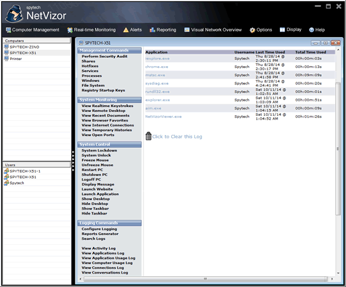Click the SPYTECH-X51-1 user icon
Image resolution: width=346 pixels, height=287 pixels.
pos(6,171)
